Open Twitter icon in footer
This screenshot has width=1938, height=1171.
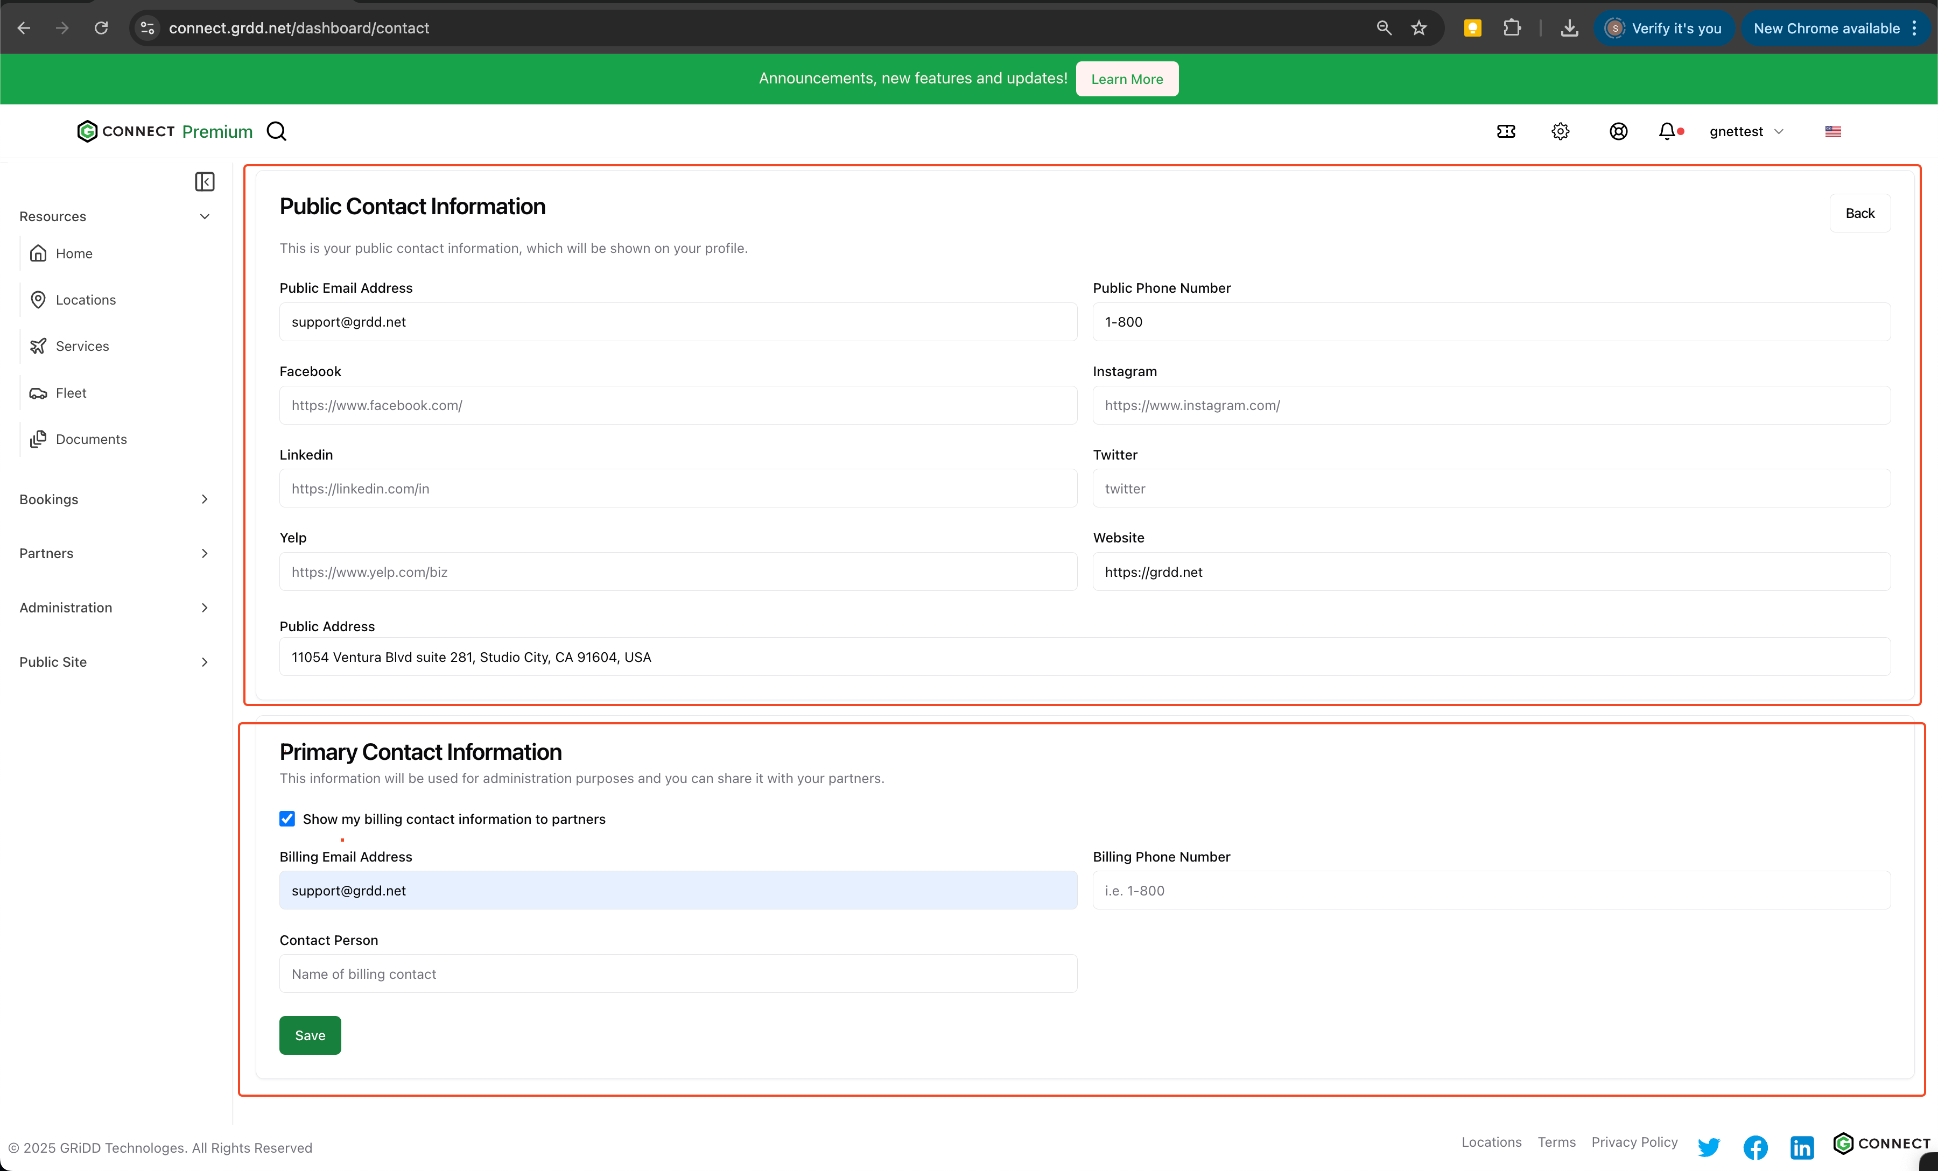coord(1708,1147)
